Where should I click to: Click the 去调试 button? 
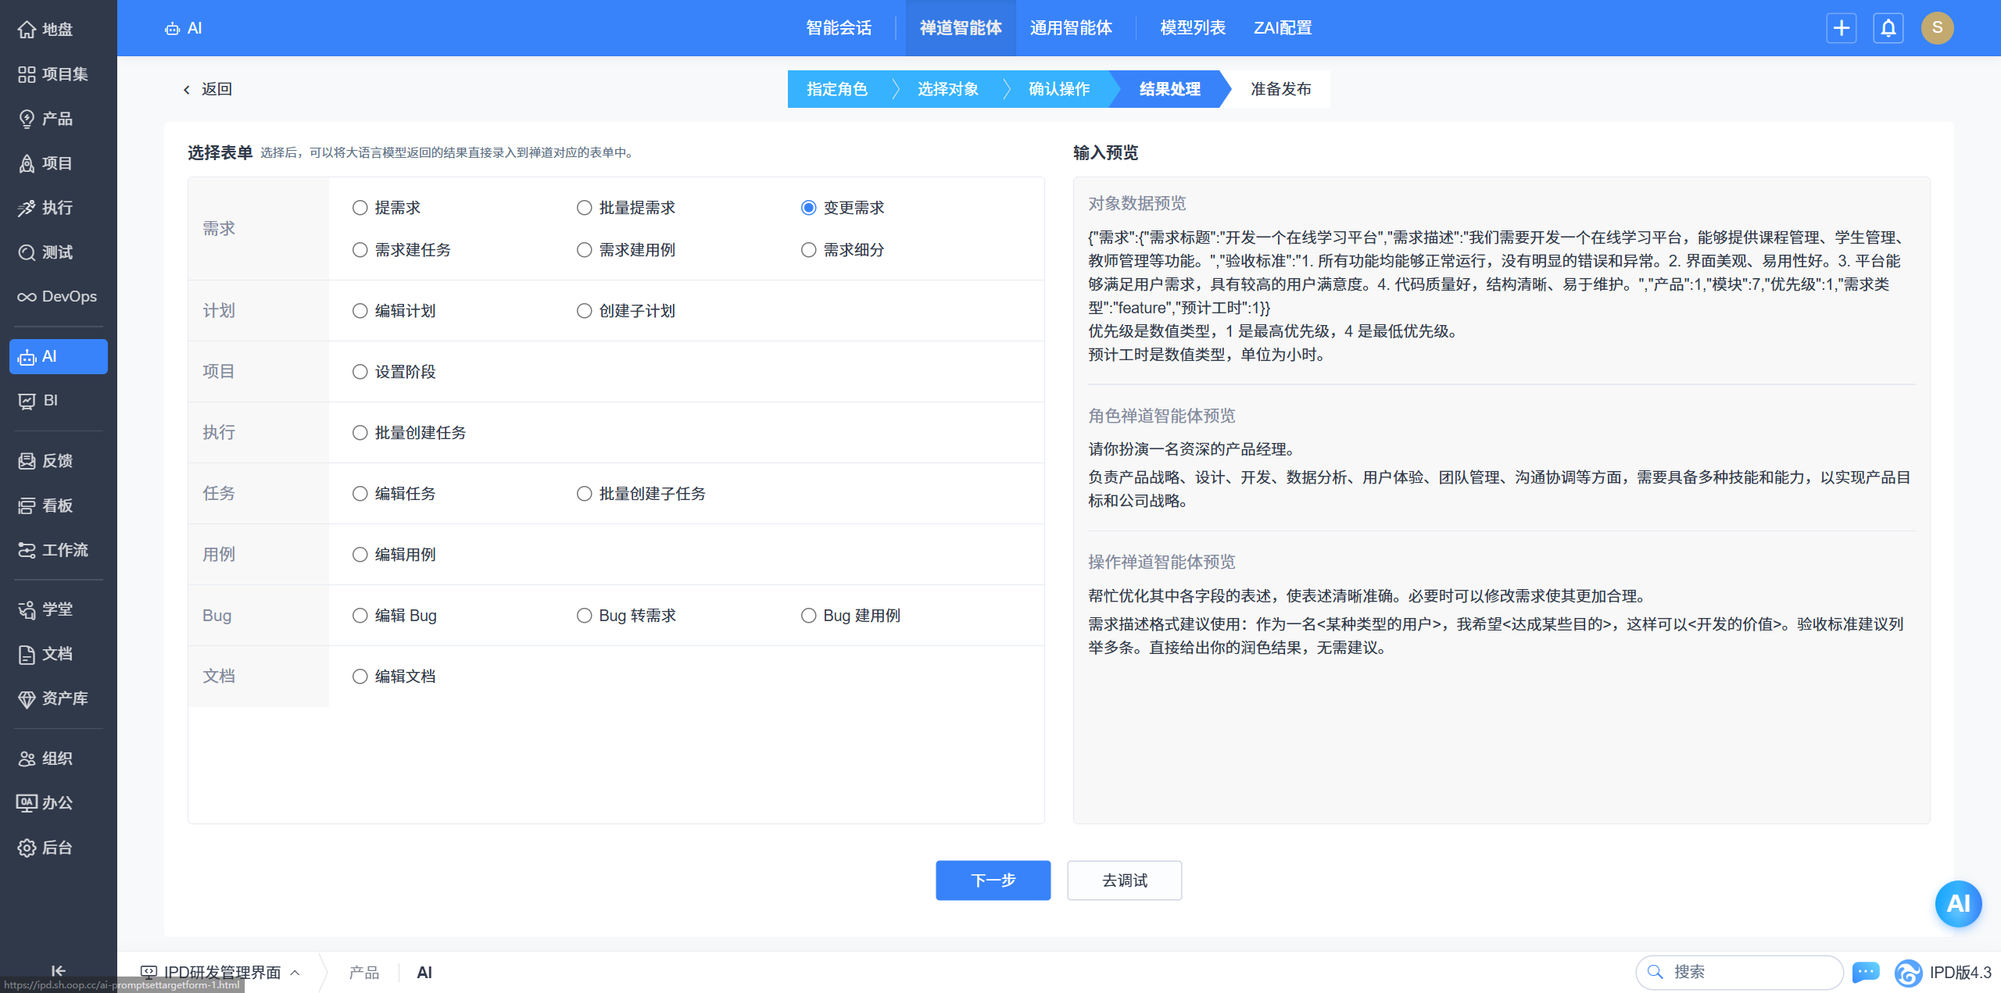[1124, 880]
